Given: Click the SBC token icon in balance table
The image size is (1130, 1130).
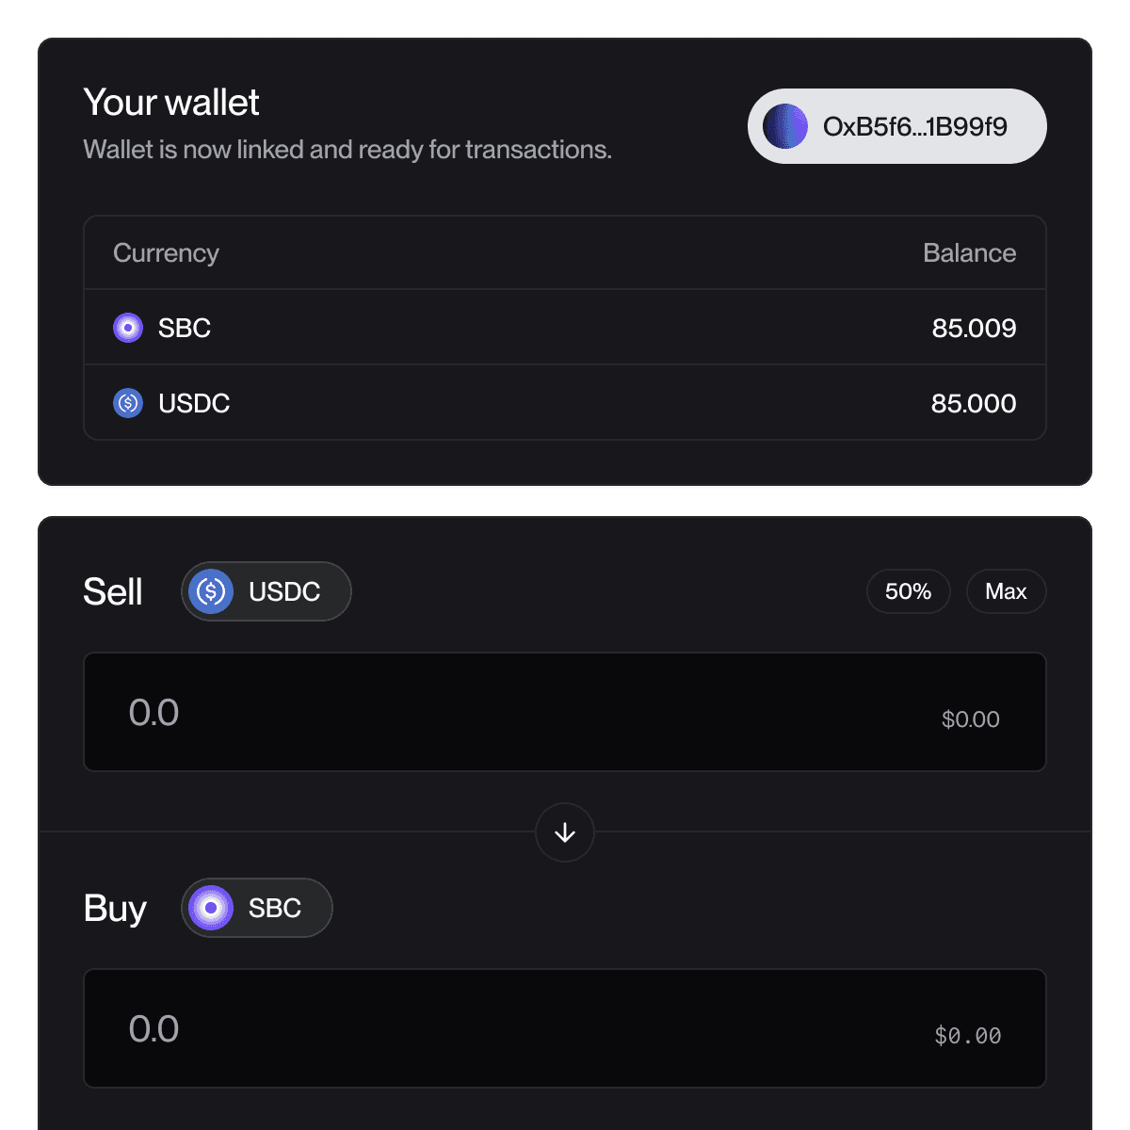Looking at the screenshot, I should tap(128, 328).
